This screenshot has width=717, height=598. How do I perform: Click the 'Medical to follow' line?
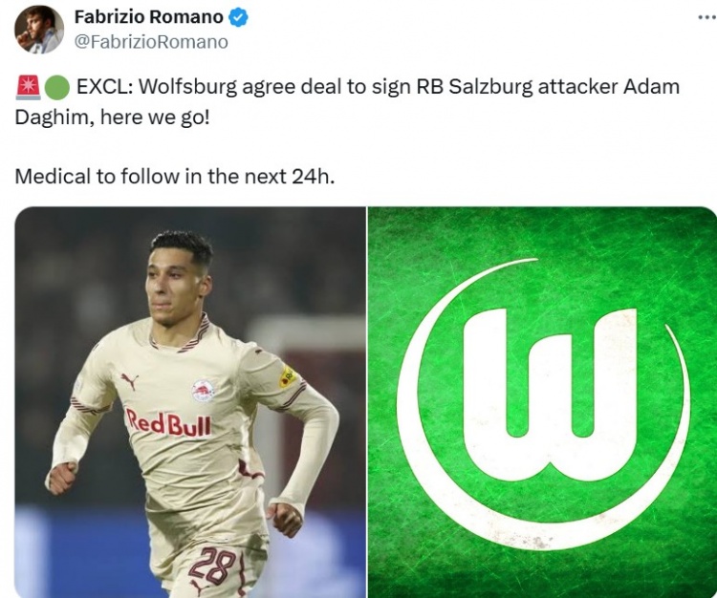[175, 177]
